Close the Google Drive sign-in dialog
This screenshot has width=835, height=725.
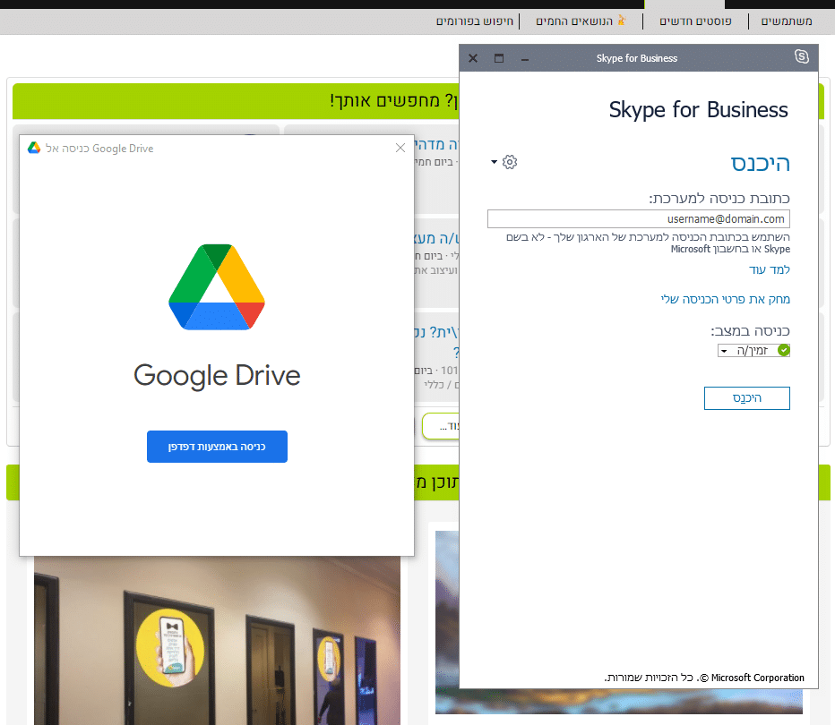(x=400, y=148)
